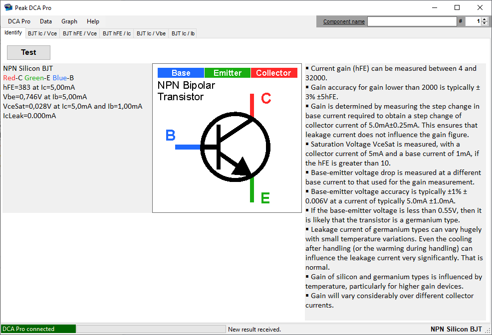The image size is (492, 335).
Task: Click the Test button
Action: [28, 52]
